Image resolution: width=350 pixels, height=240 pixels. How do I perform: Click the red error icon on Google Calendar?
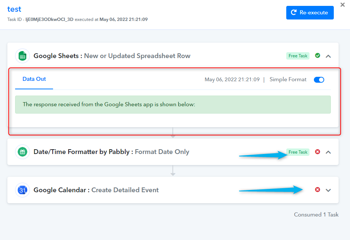tap(318, 189)
